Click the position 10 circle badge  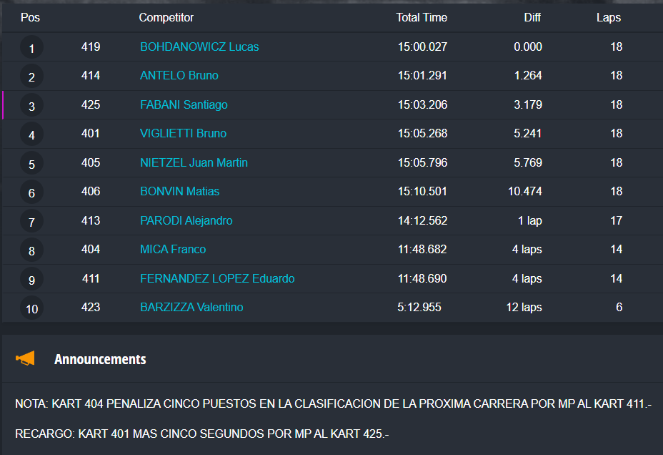[x=31, y=309]
